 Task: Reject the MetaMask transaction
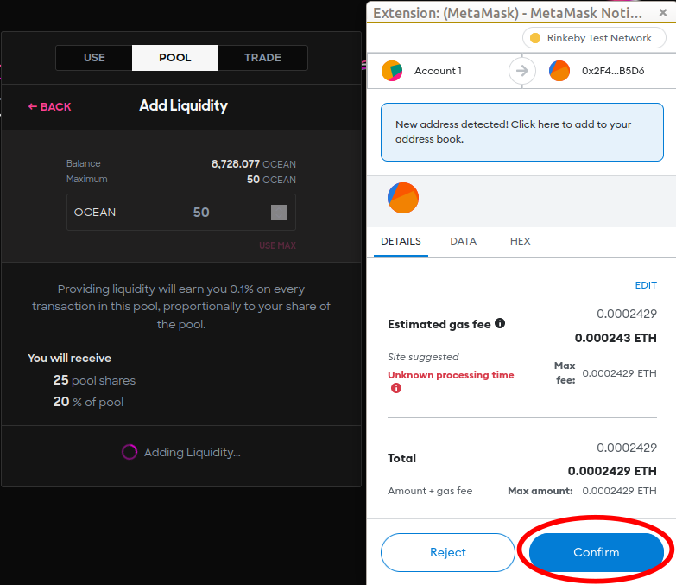click(x=448, y=552)
